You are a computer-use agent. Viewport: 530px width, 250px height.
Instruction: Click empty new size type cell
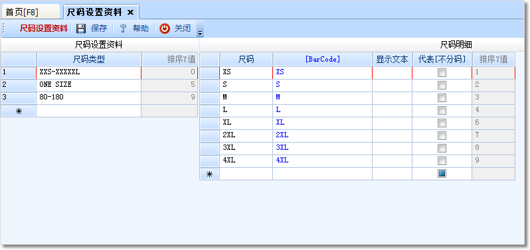point(88,111)
